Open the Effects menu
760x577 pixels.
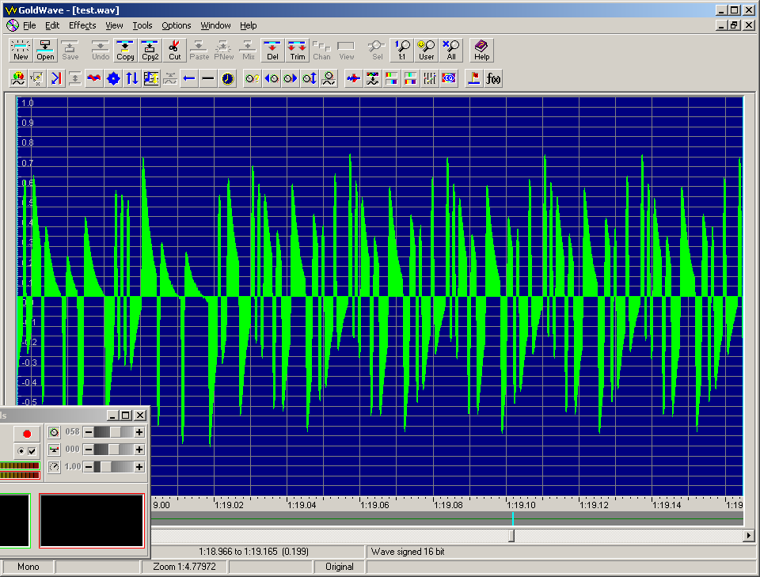pos(82,25)
